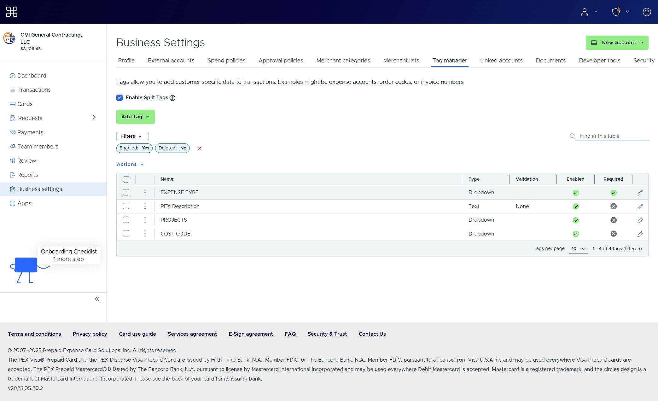
Task: Open Tags per page dropdown
Action: pyautogui.click(x=578, y=249)
